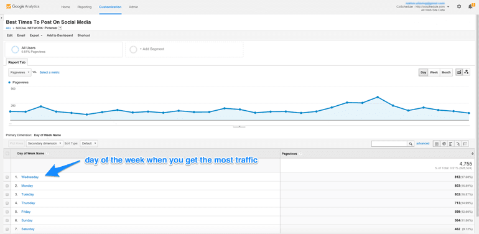The width and height of the screenshot is (479, 234).
Task: Show the chart by Month
Action: pyautogui.click(x=446, y=72)
